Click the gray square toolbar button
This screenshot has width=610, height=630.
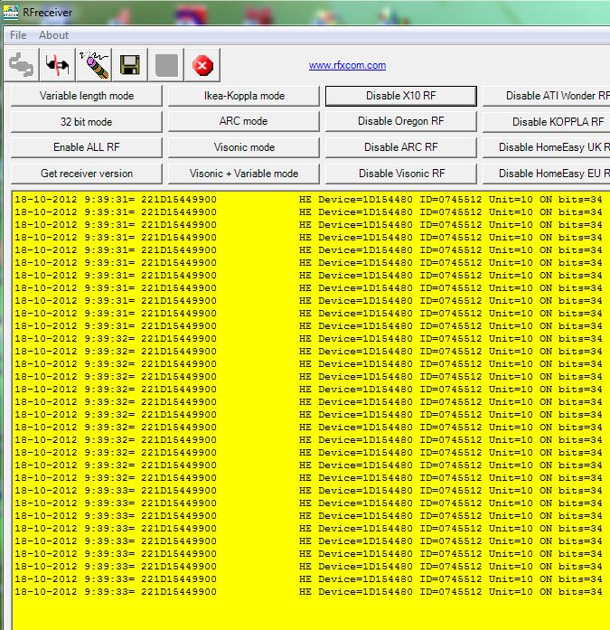[x=166, y=65]
